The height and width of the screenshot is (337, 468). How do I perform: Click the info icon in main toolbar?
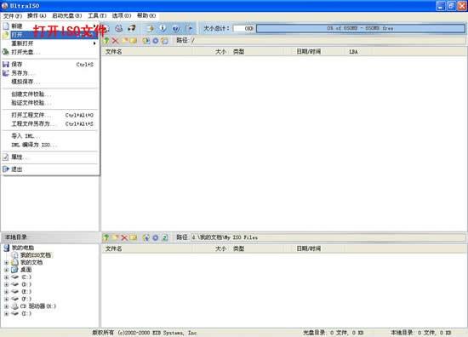pyautogui.click(x=163, y=28)
